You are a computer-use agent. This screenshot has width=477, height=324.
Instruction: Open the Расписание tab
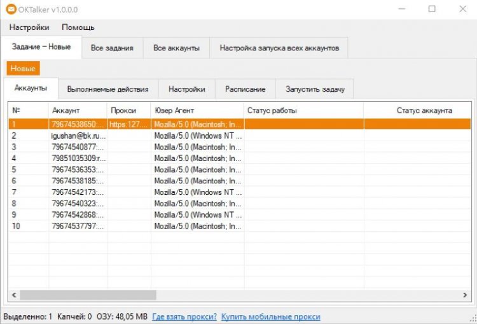point(245,89)
